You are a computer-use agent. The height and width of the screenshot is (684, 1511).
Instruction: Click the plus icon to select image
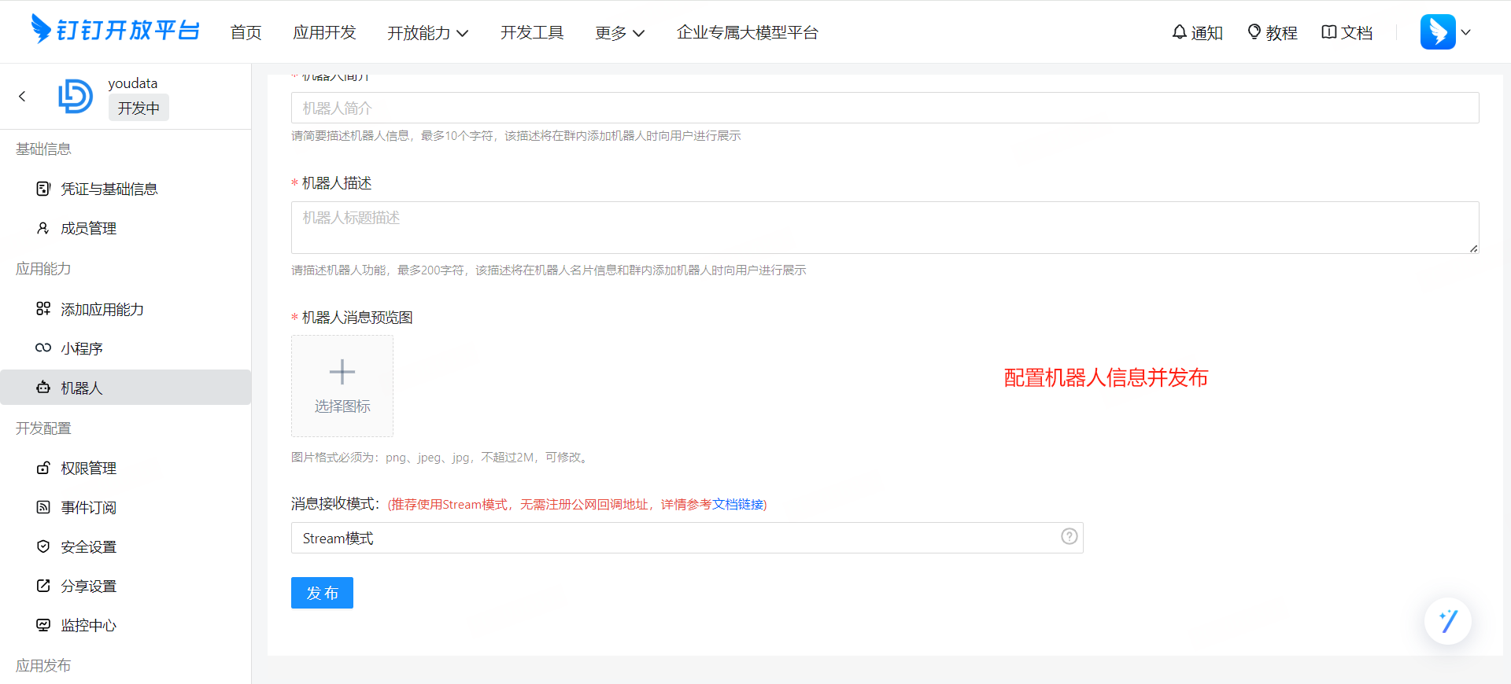click(342, 372)
